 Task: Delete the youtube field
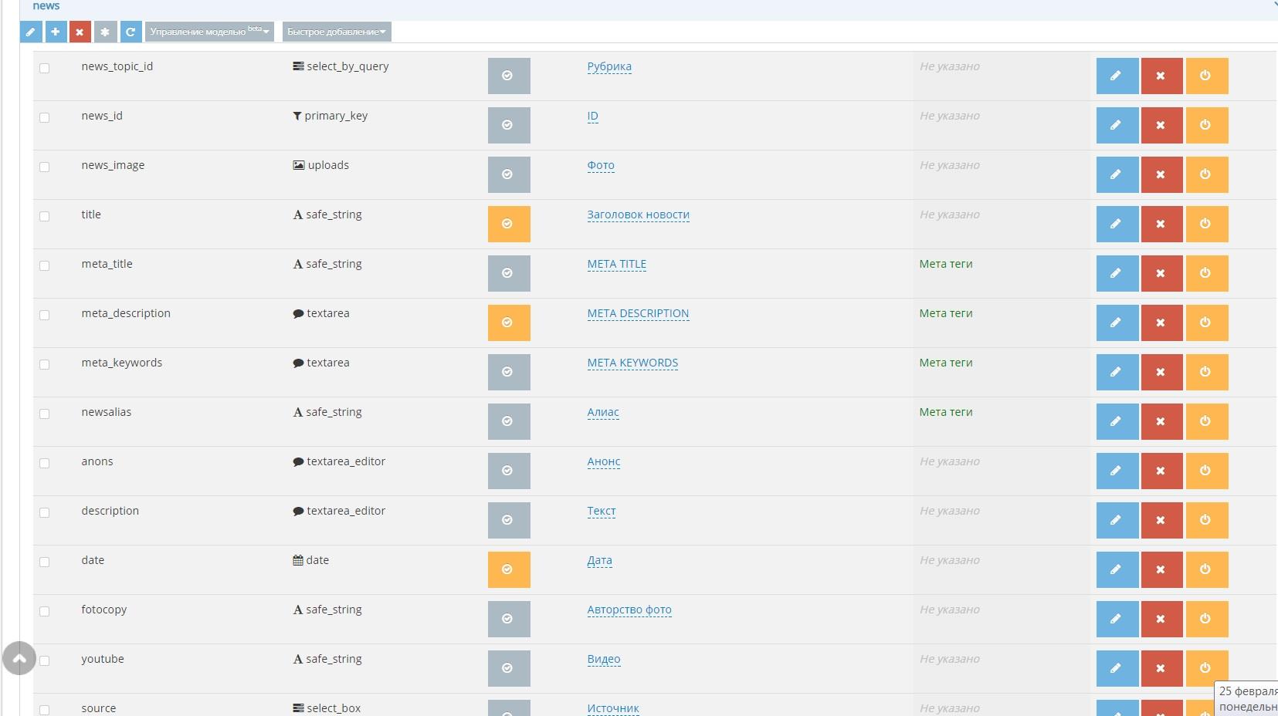click(1162, 668)
